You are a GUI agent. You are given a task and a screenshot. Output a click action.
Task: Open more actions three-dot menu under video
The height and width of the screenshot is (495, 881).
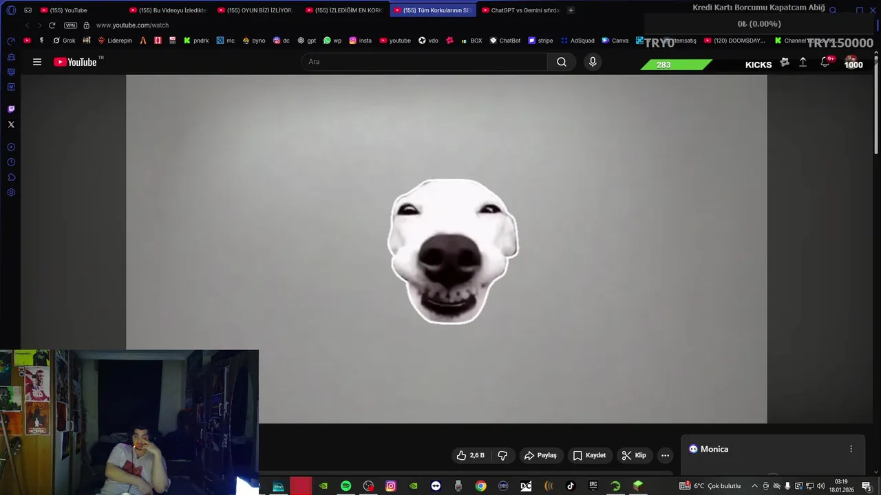665,455
